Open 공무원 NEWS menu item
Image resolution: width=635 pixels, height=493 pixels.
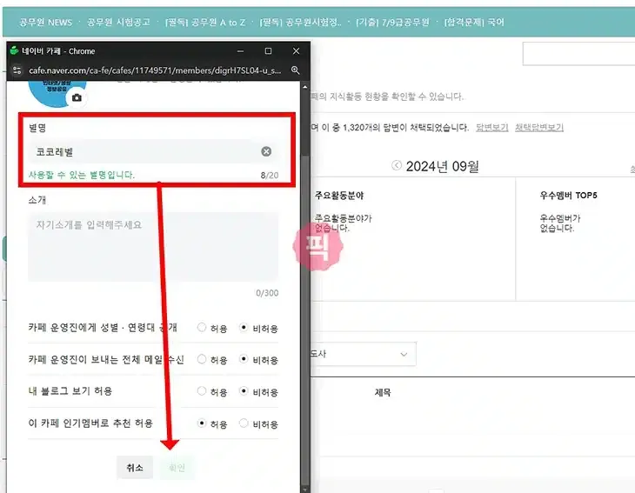click(45, 23)
